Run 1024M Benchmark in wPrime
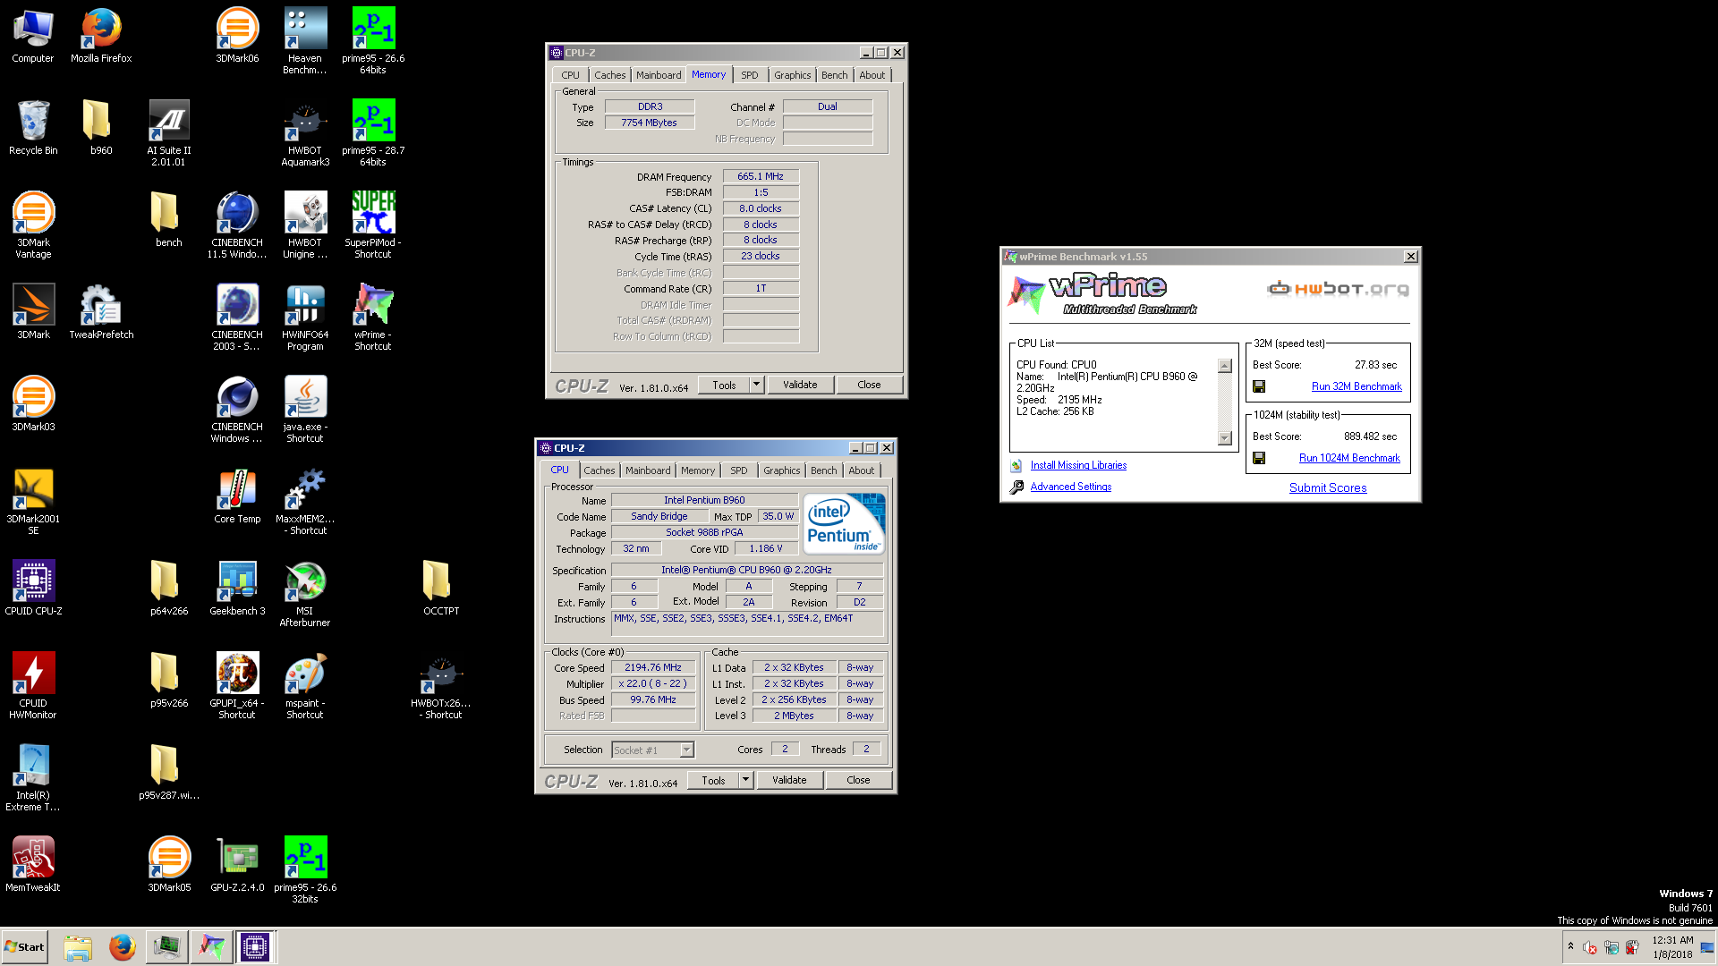1718x966 pixels. point(1349,458)
